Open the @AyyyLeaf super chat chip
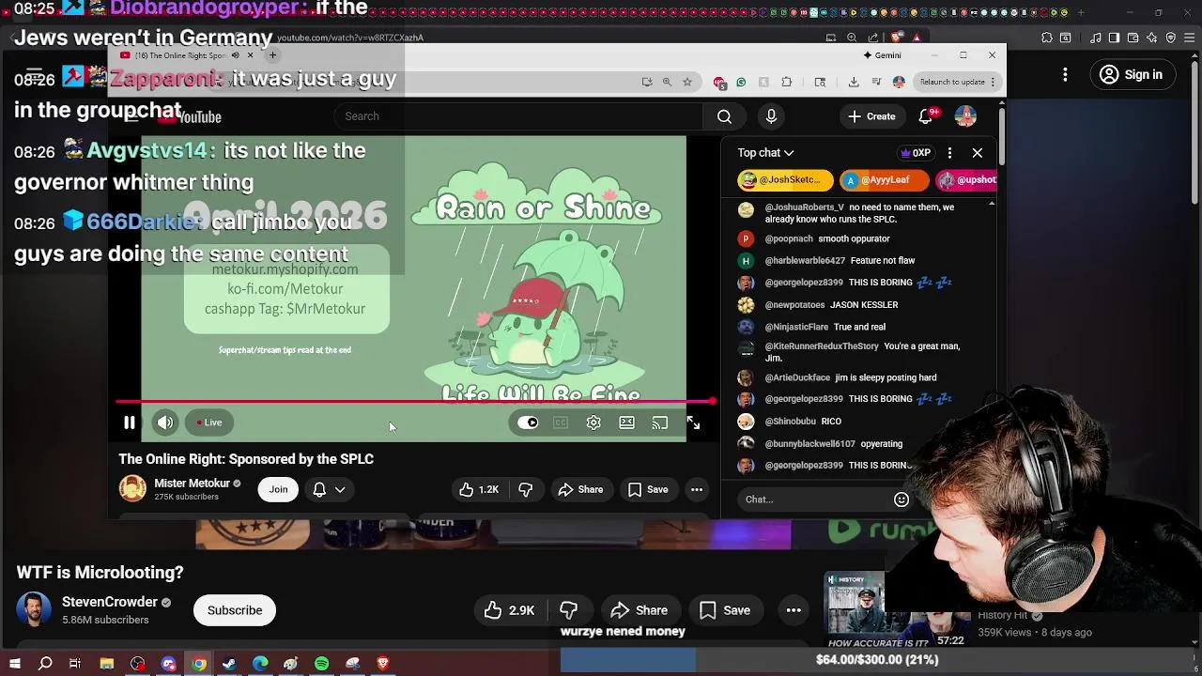The image size is (1202, 676). (x=885, y=179)
